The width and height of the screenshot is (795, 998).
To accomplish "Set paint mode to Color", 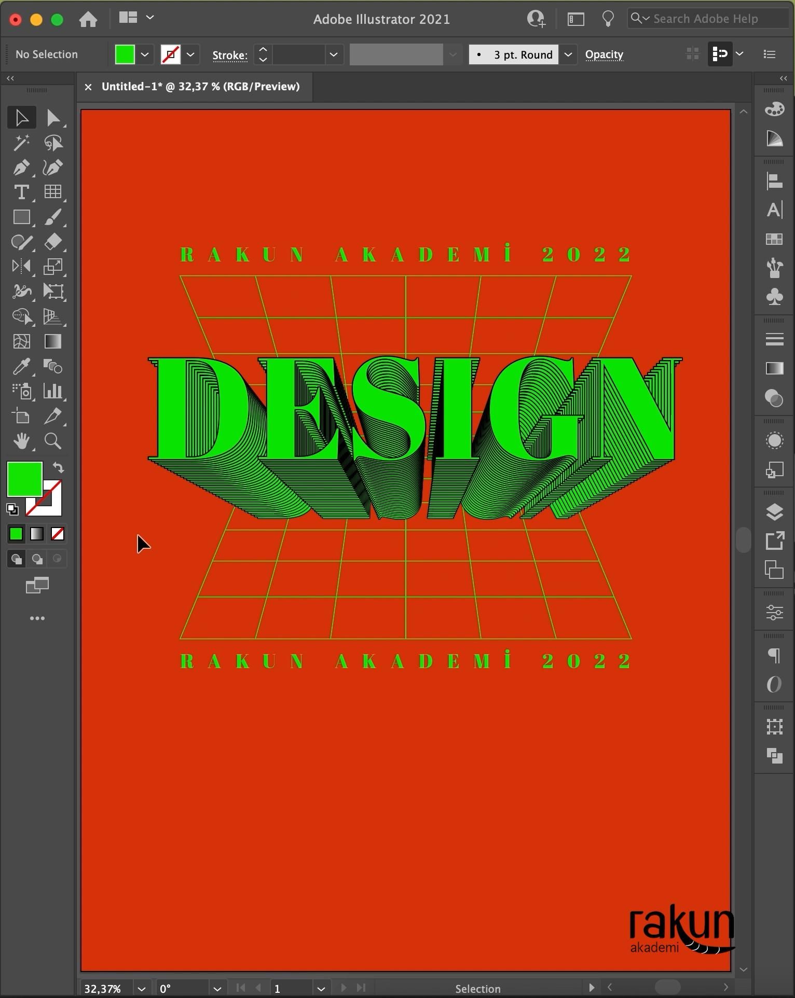I will (x=16, y=534).
